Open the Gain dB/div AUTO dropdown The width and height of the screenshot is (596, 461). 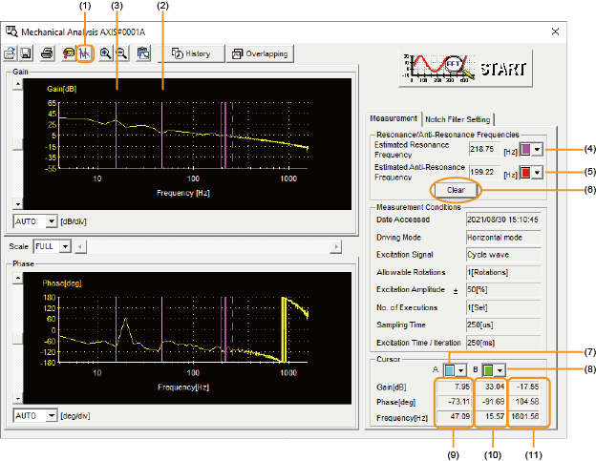tap(52, 220)
